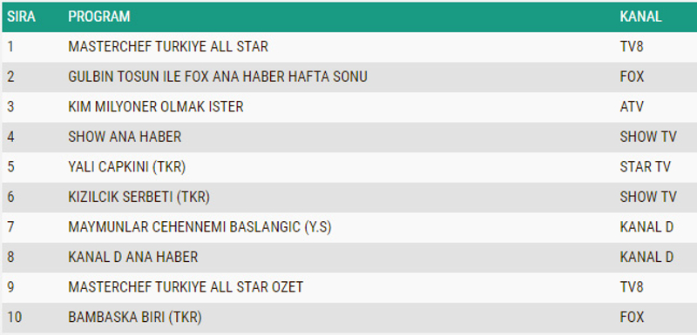
Task: Click the KANAL column header
Action: [640, 17]
